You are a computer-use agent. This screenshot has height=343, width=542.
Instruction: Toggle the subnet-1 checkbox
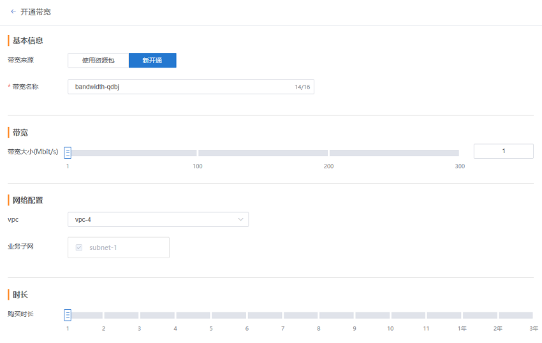(79, 247)
